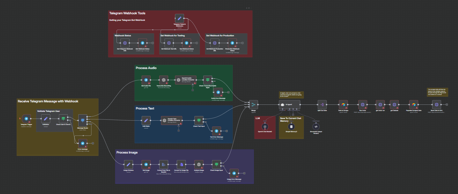Add a tool to OpenAI-Audio-Location-Extractor
Screen dimensions: 458x194
(193, 90)
